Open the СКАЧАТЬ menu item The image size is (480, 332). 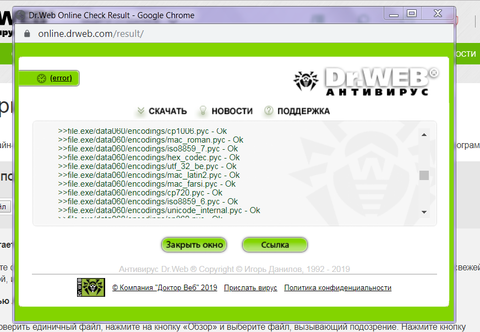[x=168, y=111]
